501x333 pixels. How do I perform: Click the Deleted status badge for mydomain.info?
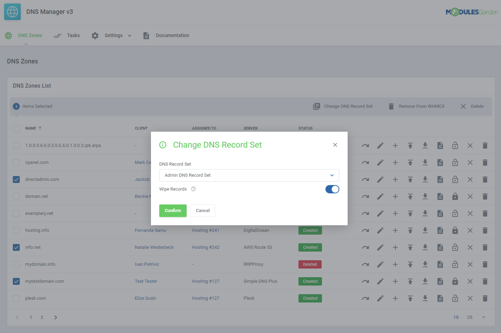click(310, 264)
